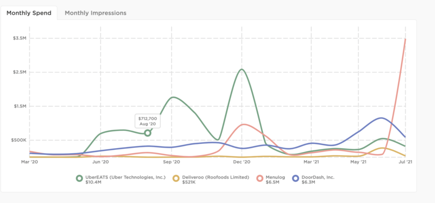Click the Mar '21 x-axis label
435x203 pixels.
click(x=311, y=162)
